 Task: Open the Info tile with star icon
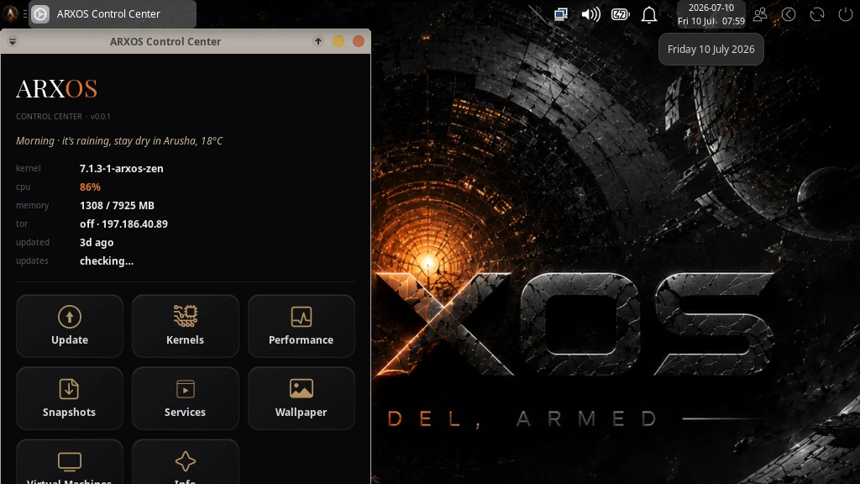(x=186, y=462)
